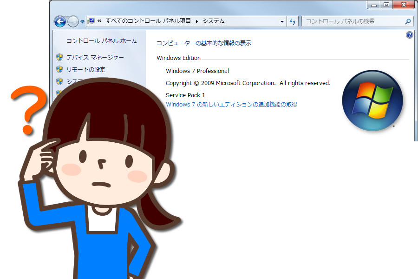Click the Copyright 2009 Microsoft Corporation line
The height and width of the screenshot is (279, 418).
coord(248,83)
